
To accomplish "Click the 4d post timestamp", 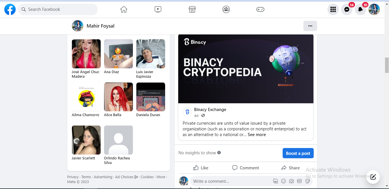I will [196, 116].
